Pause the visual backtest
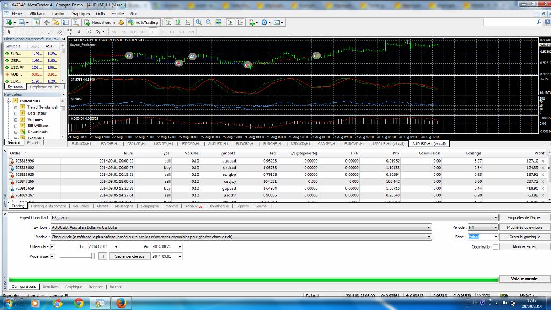The height and width of the screenshot is (310, 551). (x=103, y=256)
